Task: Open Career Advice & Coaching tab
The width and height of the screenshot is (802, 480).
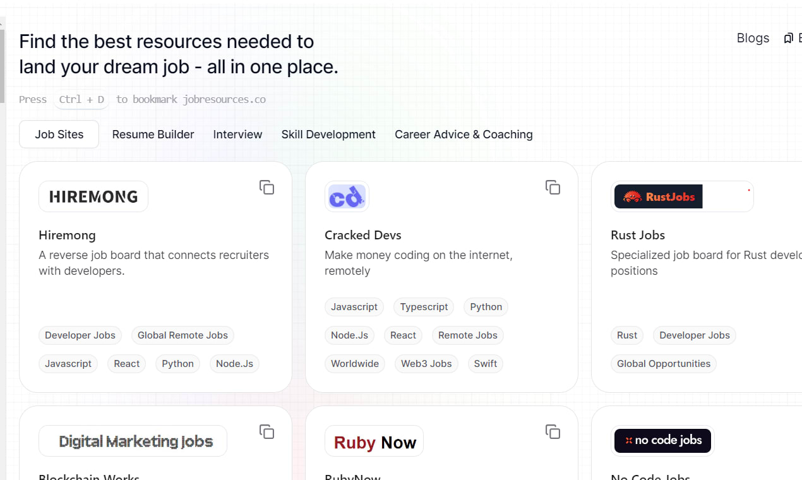Action: pos(464,135)
